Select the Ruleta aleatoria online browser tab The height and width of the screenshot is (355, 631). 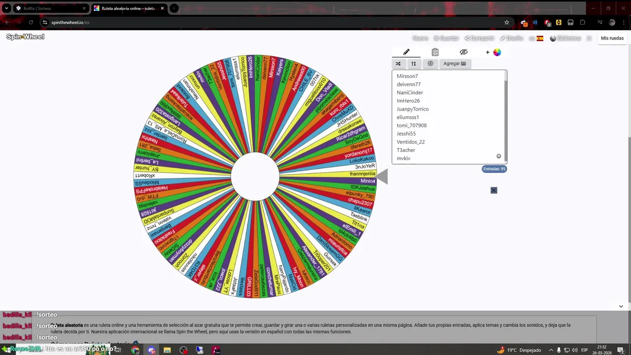coord(128,8)
